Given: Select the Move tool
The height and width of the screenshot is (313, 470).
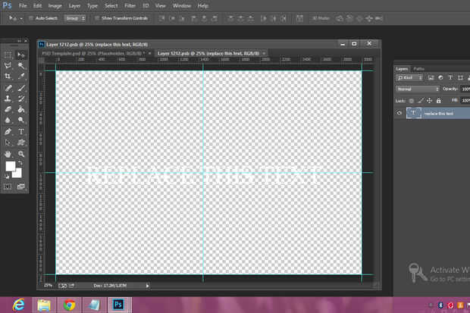Looking at the screenshot, I should tap(21, 55).
